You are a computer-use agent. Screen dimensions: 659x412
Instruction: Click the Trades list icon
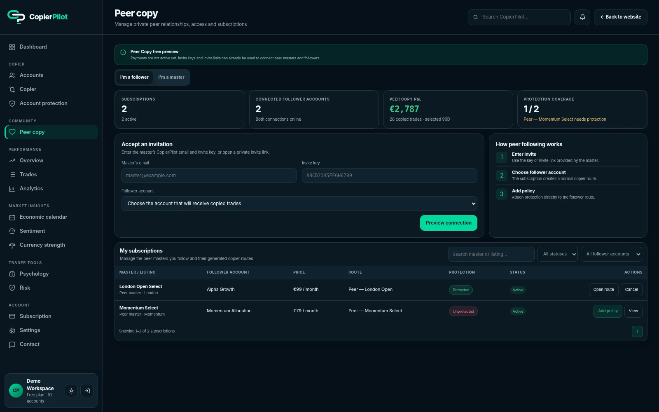12,175
